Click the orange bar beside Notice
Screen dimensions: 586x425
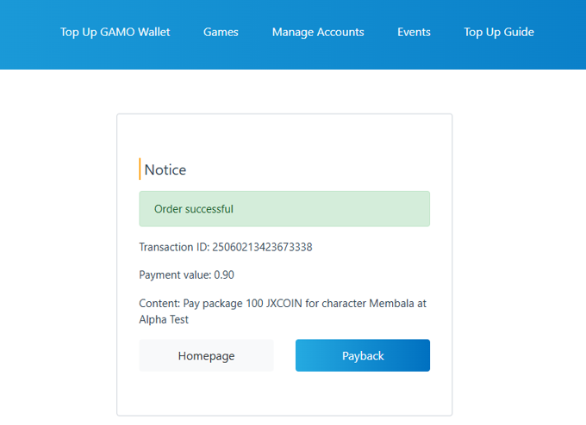140,169
